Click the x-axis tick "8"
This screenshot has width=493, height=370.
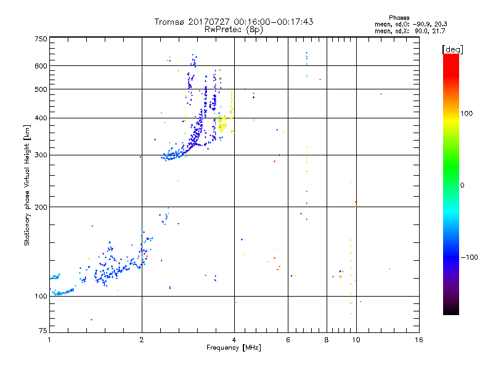click(x=327, y=340)
